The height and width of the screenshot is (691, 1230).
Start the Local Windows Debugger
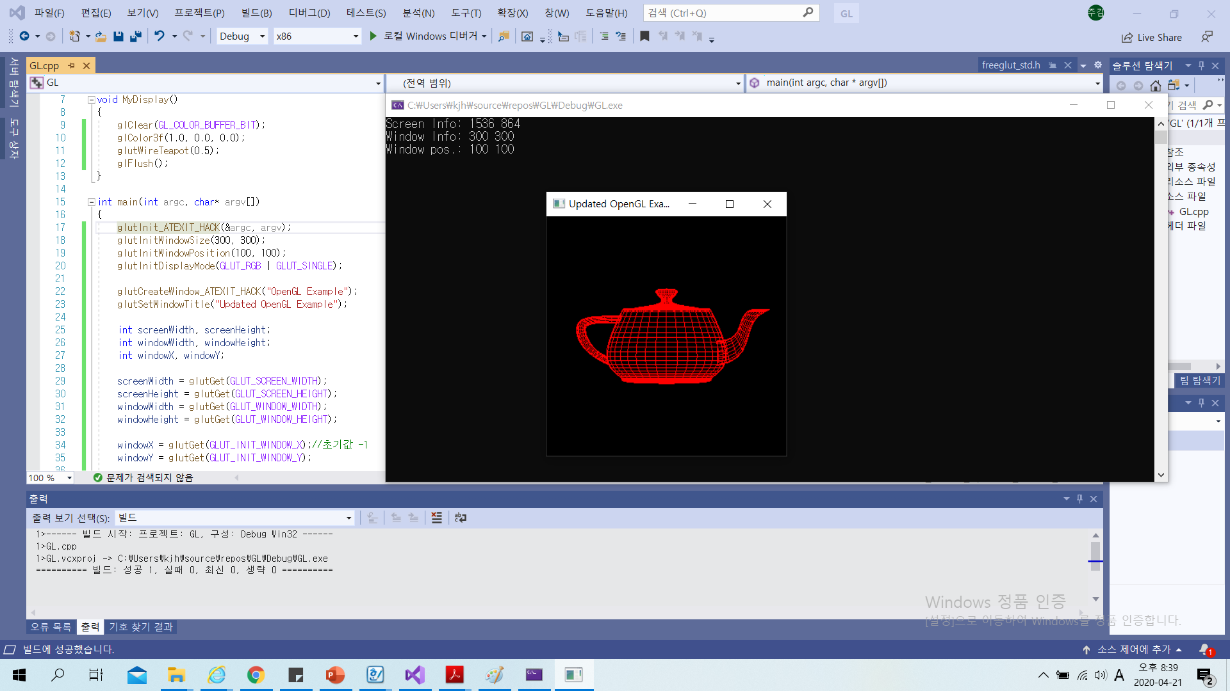pyautogui.click(x=373, y=36)
